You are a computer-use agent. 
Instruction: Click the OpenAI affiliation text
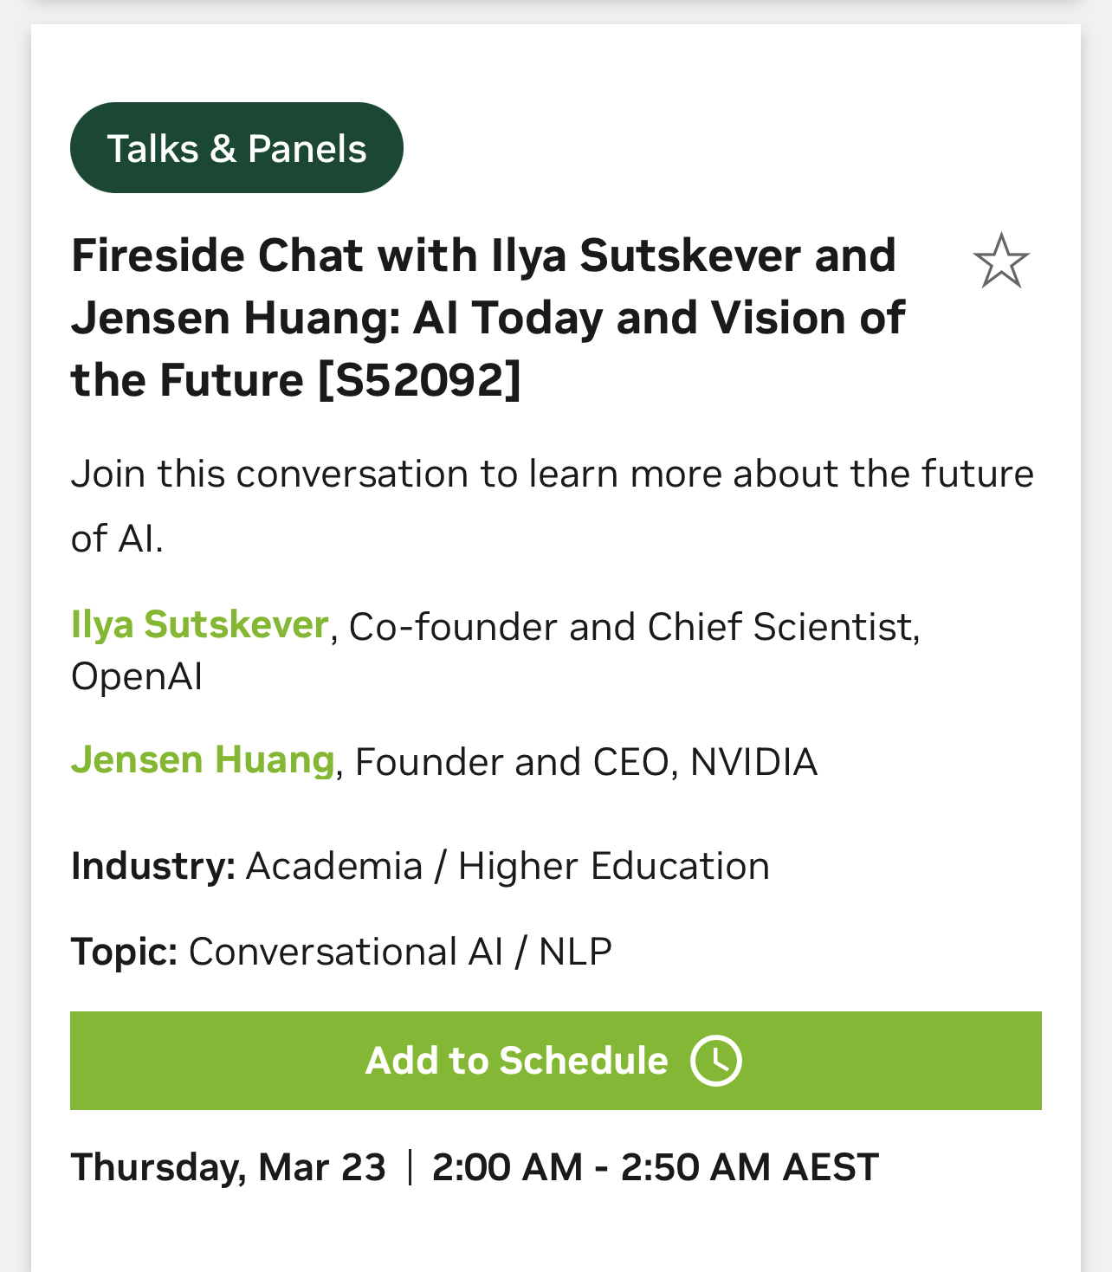click(137, 676)
